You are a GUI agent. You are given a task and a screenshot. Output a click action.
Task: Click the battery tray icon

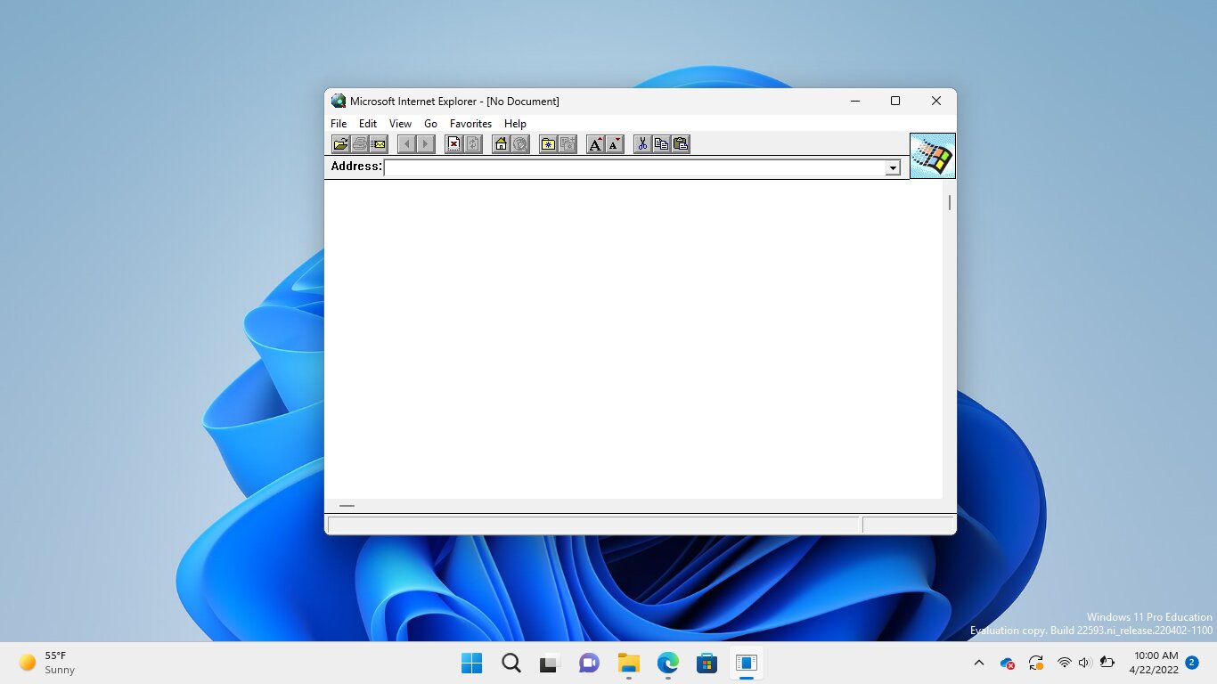[1107, 663]
